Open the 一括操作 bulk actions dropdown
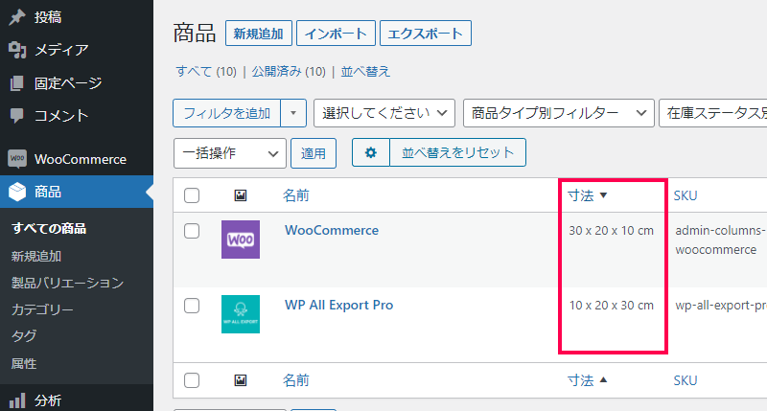The width and height of the screenshot is (767, 411). click(230, 153)
